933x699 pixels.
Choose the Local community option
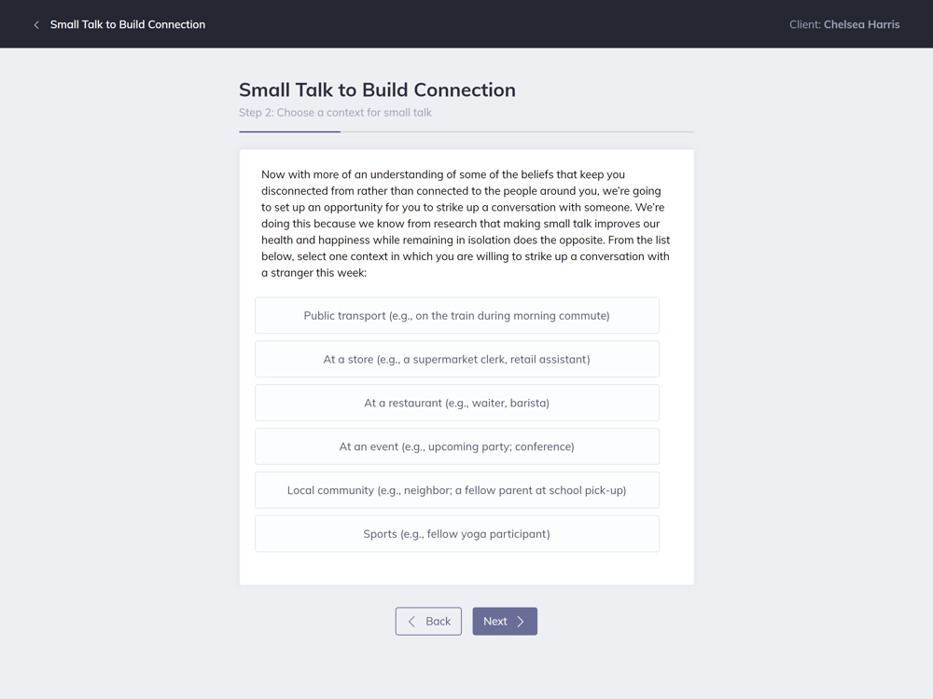point(457,490)
